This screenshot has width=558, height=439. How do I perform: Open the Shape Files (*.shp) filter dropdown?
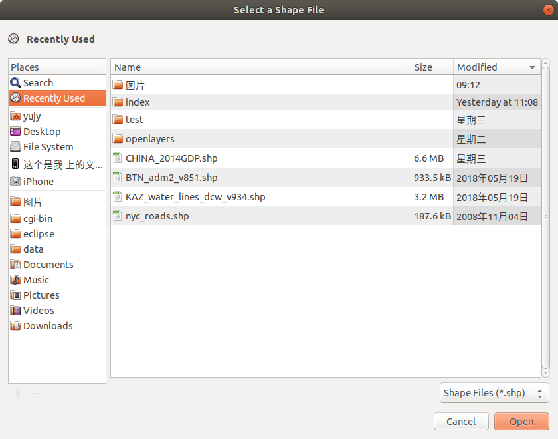[494, 393]
